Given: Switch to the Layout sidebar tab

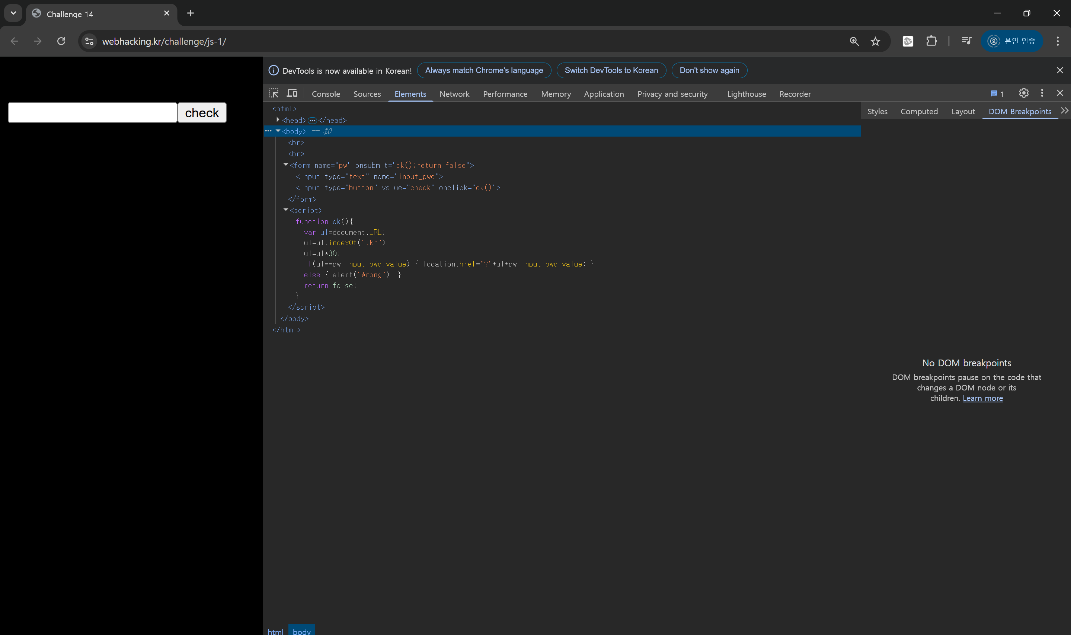Looking at the screenshot, I should [963, 111].
